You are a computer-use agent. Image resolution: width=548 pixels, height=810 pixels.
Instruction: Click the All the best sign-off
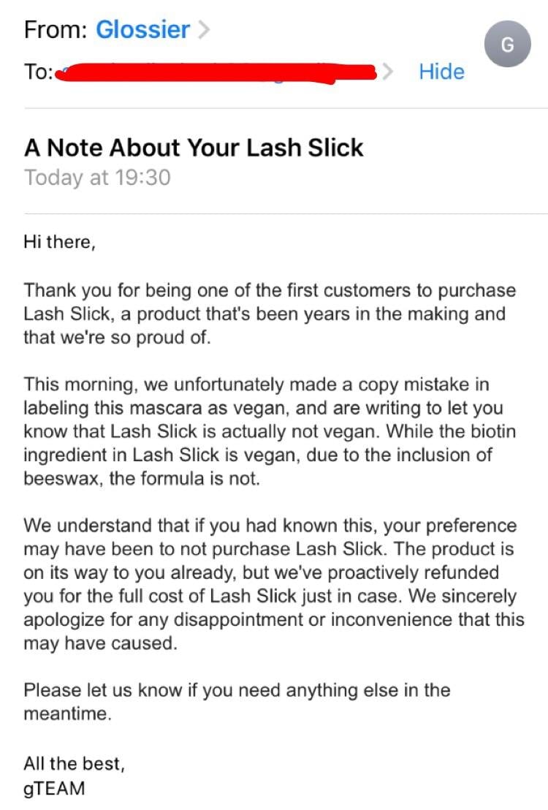(75, 763)
